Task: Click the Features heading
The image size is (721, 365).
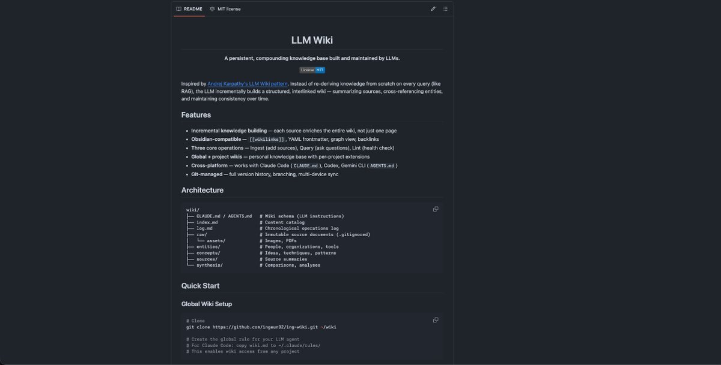Action: (196, 115)
